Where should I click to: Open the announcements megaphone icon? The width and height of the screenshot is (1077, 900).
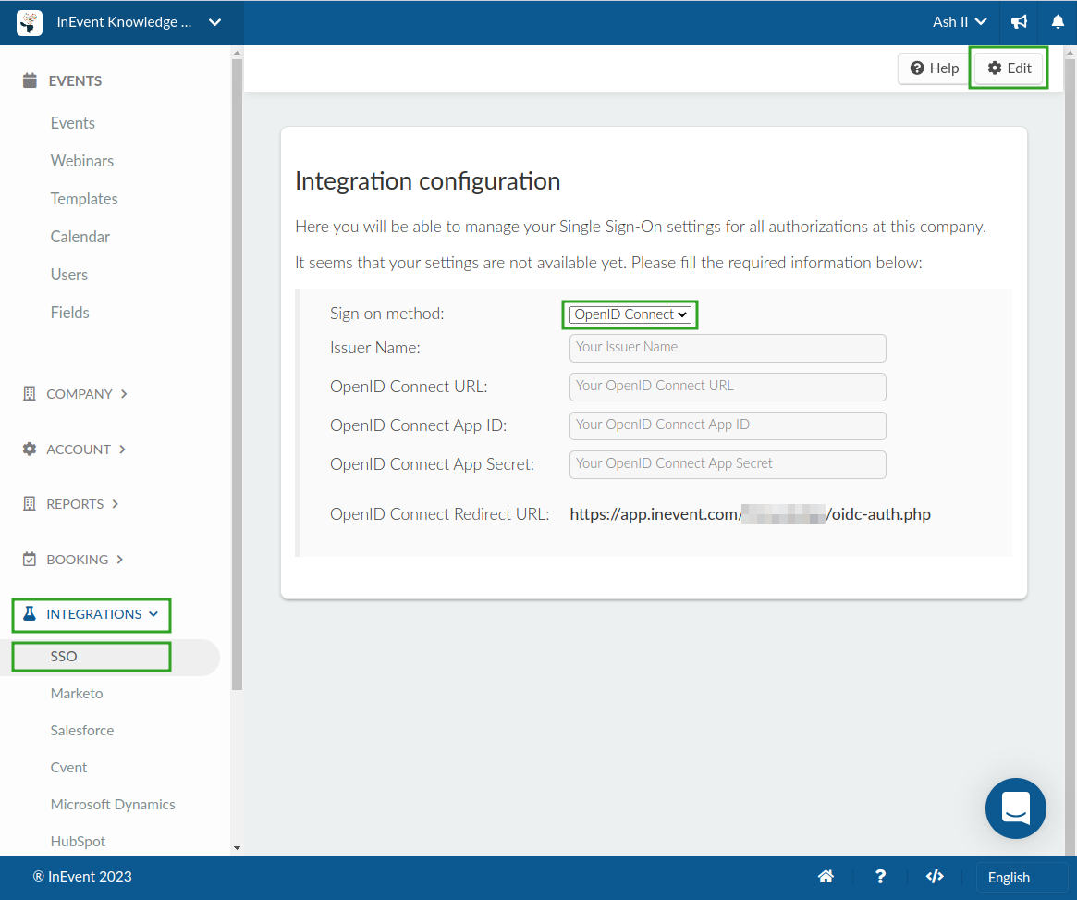(x=1020, y=22)
